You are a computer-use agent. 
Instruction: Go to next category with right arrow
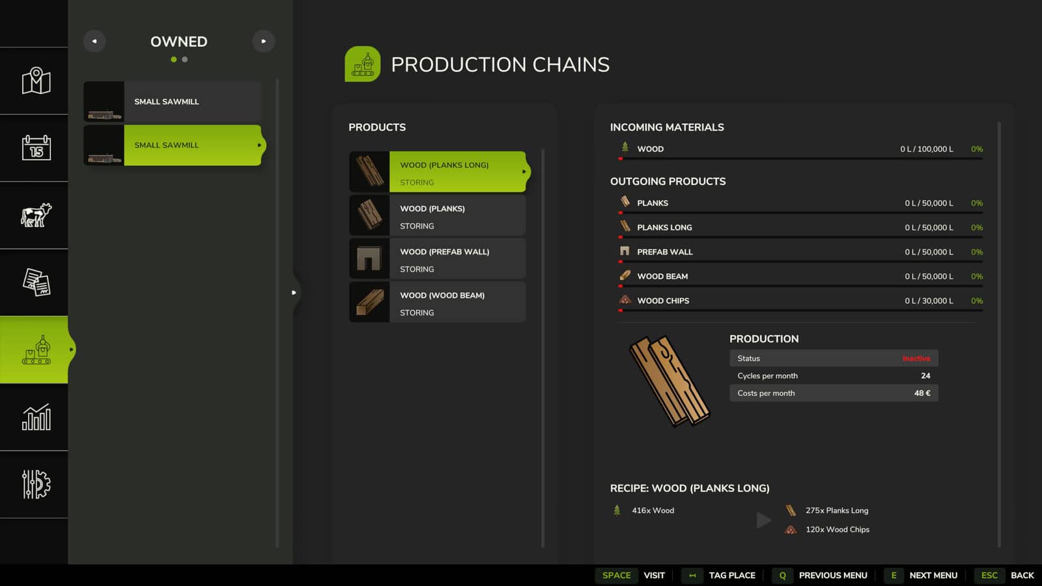tap(263, 41)
